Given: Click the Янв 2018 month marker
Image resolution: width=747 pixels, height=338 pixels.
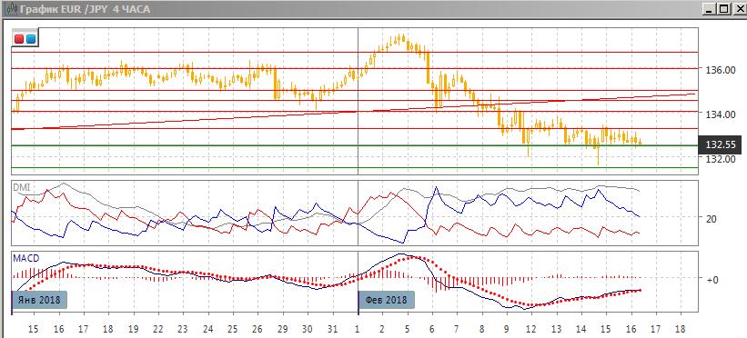Looking at the screenshot, I should [x=39, y=300].
